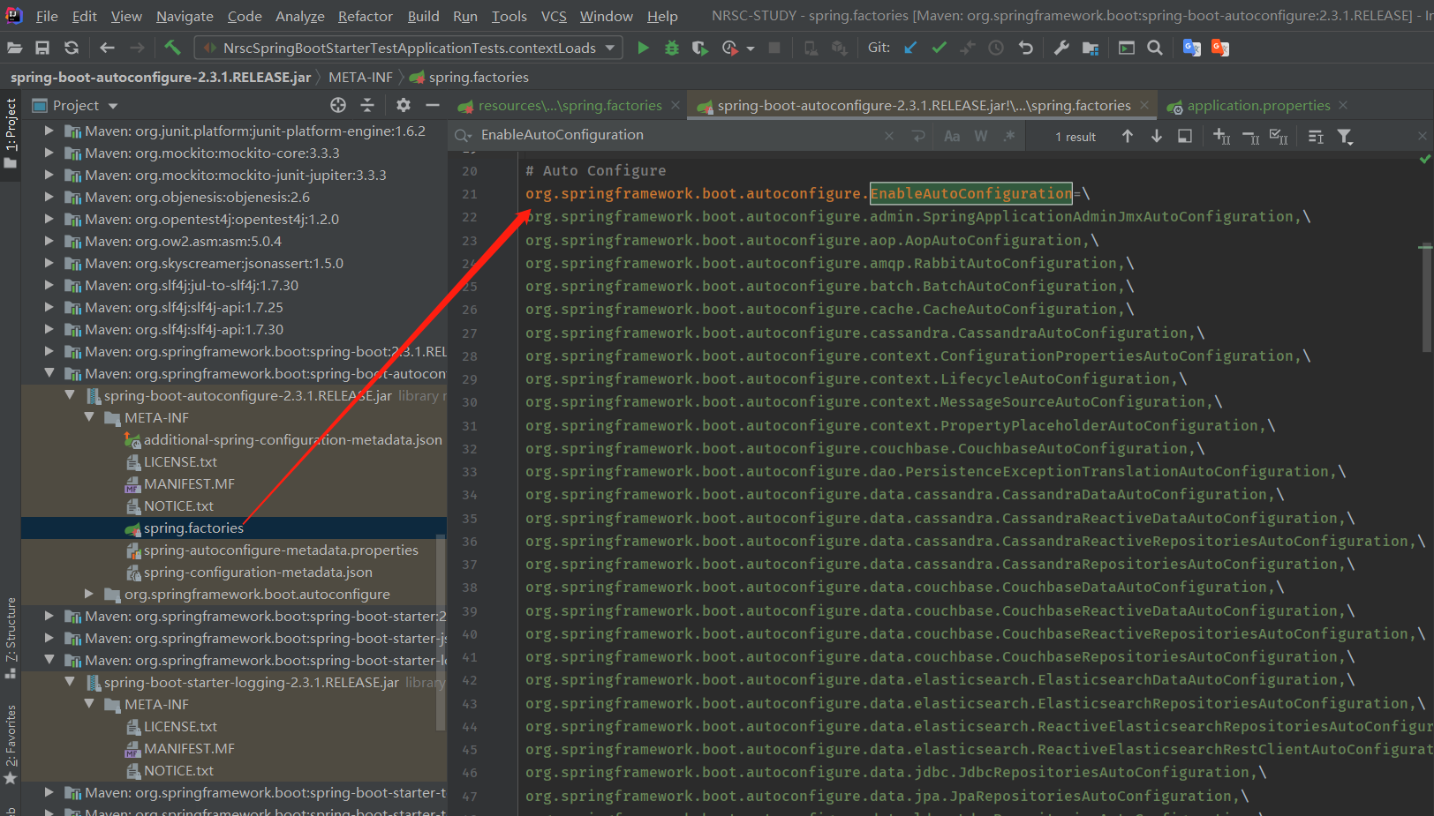Click the green Run button in the toolbar

tap(643, 48)
